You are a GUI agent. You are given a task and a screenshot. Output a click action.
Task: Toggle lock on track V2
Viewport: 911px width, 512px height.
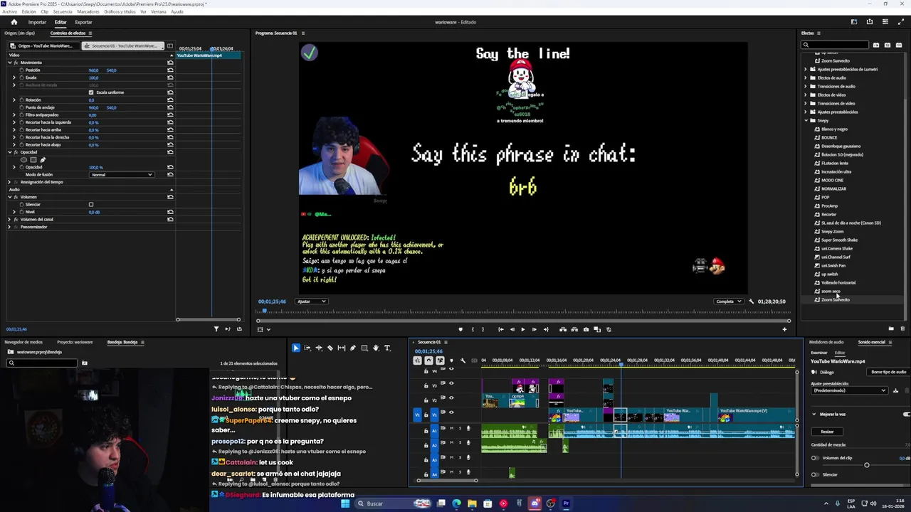point(426,399)
